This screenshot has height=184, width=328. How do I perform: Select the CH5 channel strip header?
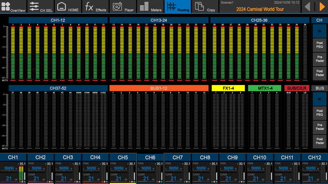click(x=123, y=157)
